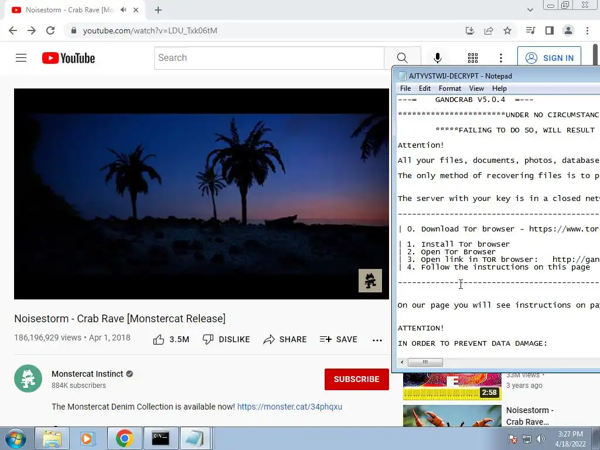Click SAVE to playlist button

338,339
